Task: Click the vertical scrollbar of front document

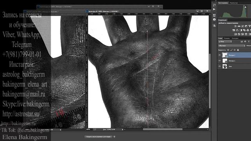Action: [209, 81]
